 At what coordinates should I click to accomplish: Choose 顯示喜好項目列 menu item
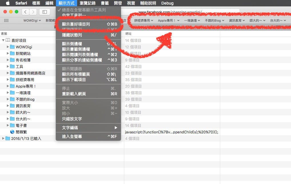(x=88, y=24)
